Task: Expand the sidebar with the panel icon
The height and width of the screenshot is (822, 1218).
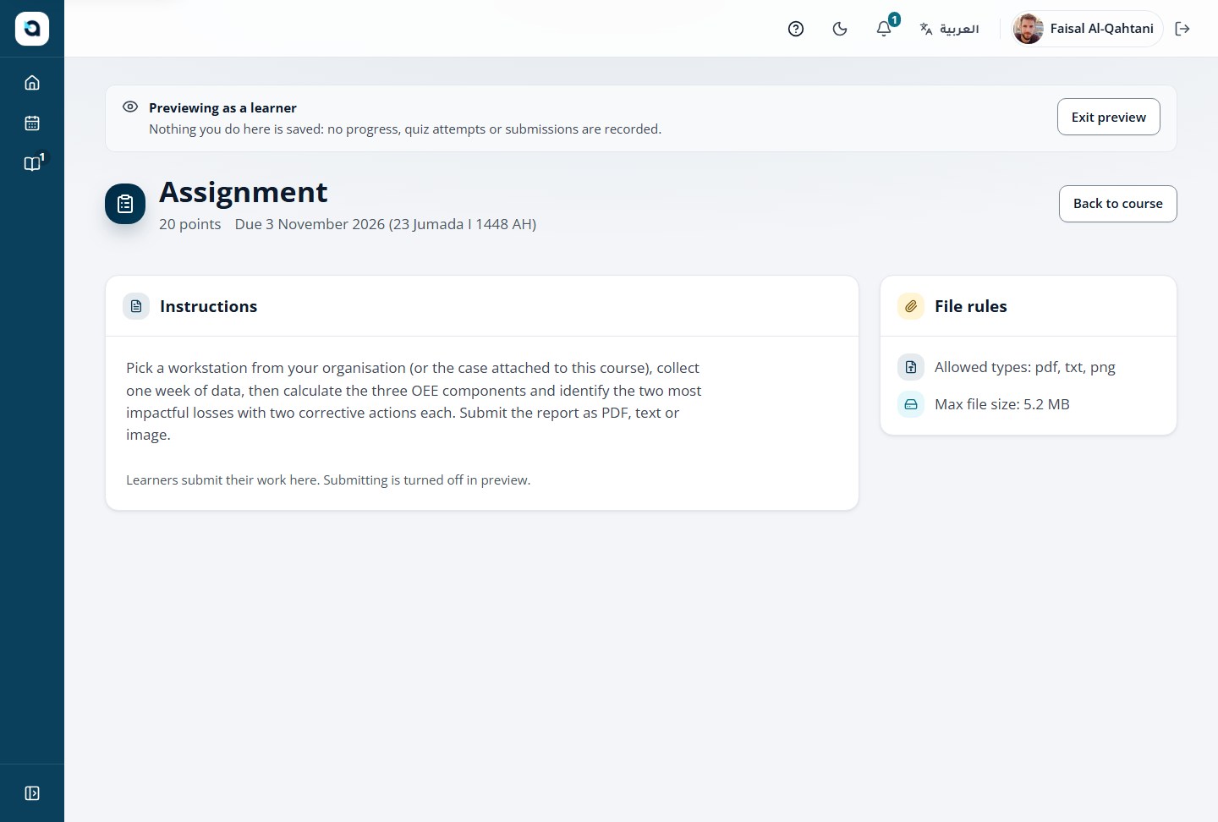Action: pos(32,793)
